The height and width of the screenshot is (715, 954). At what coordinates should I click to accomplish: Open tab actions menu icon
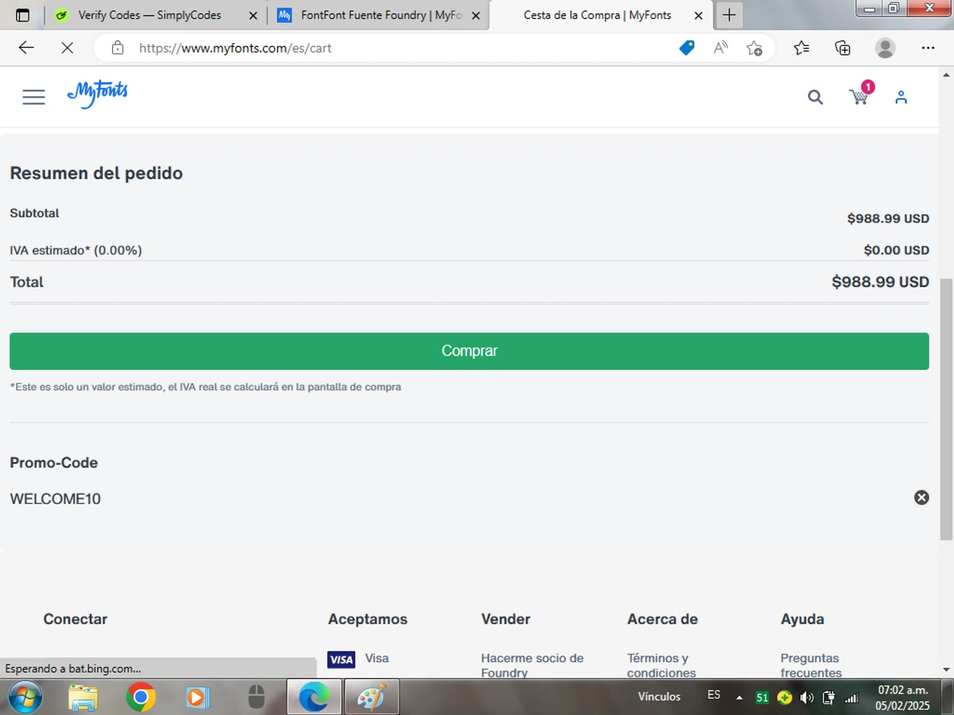click(x=22, y=15)
